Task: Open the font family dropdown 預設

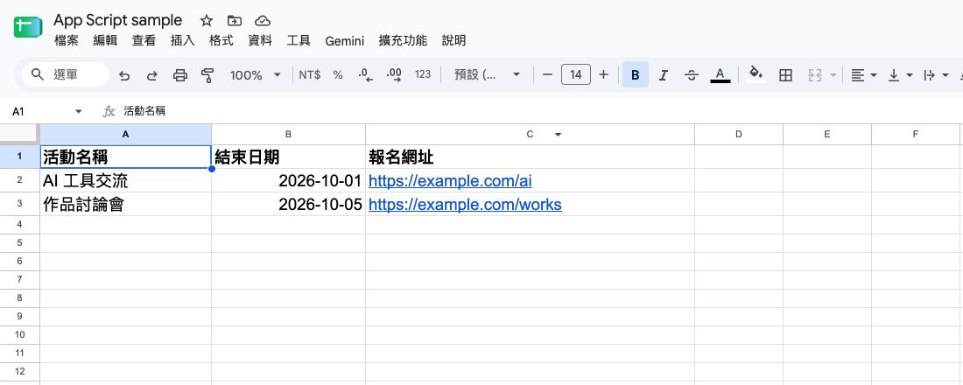Action: click(487, 75)
